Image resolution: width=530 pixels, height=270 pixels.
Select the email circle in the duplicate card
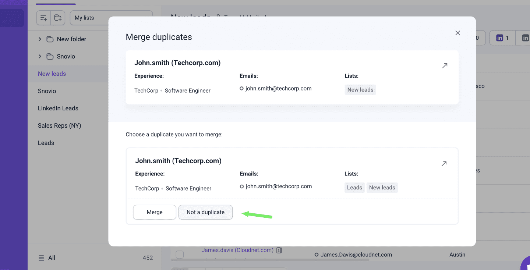coord(242,186)
